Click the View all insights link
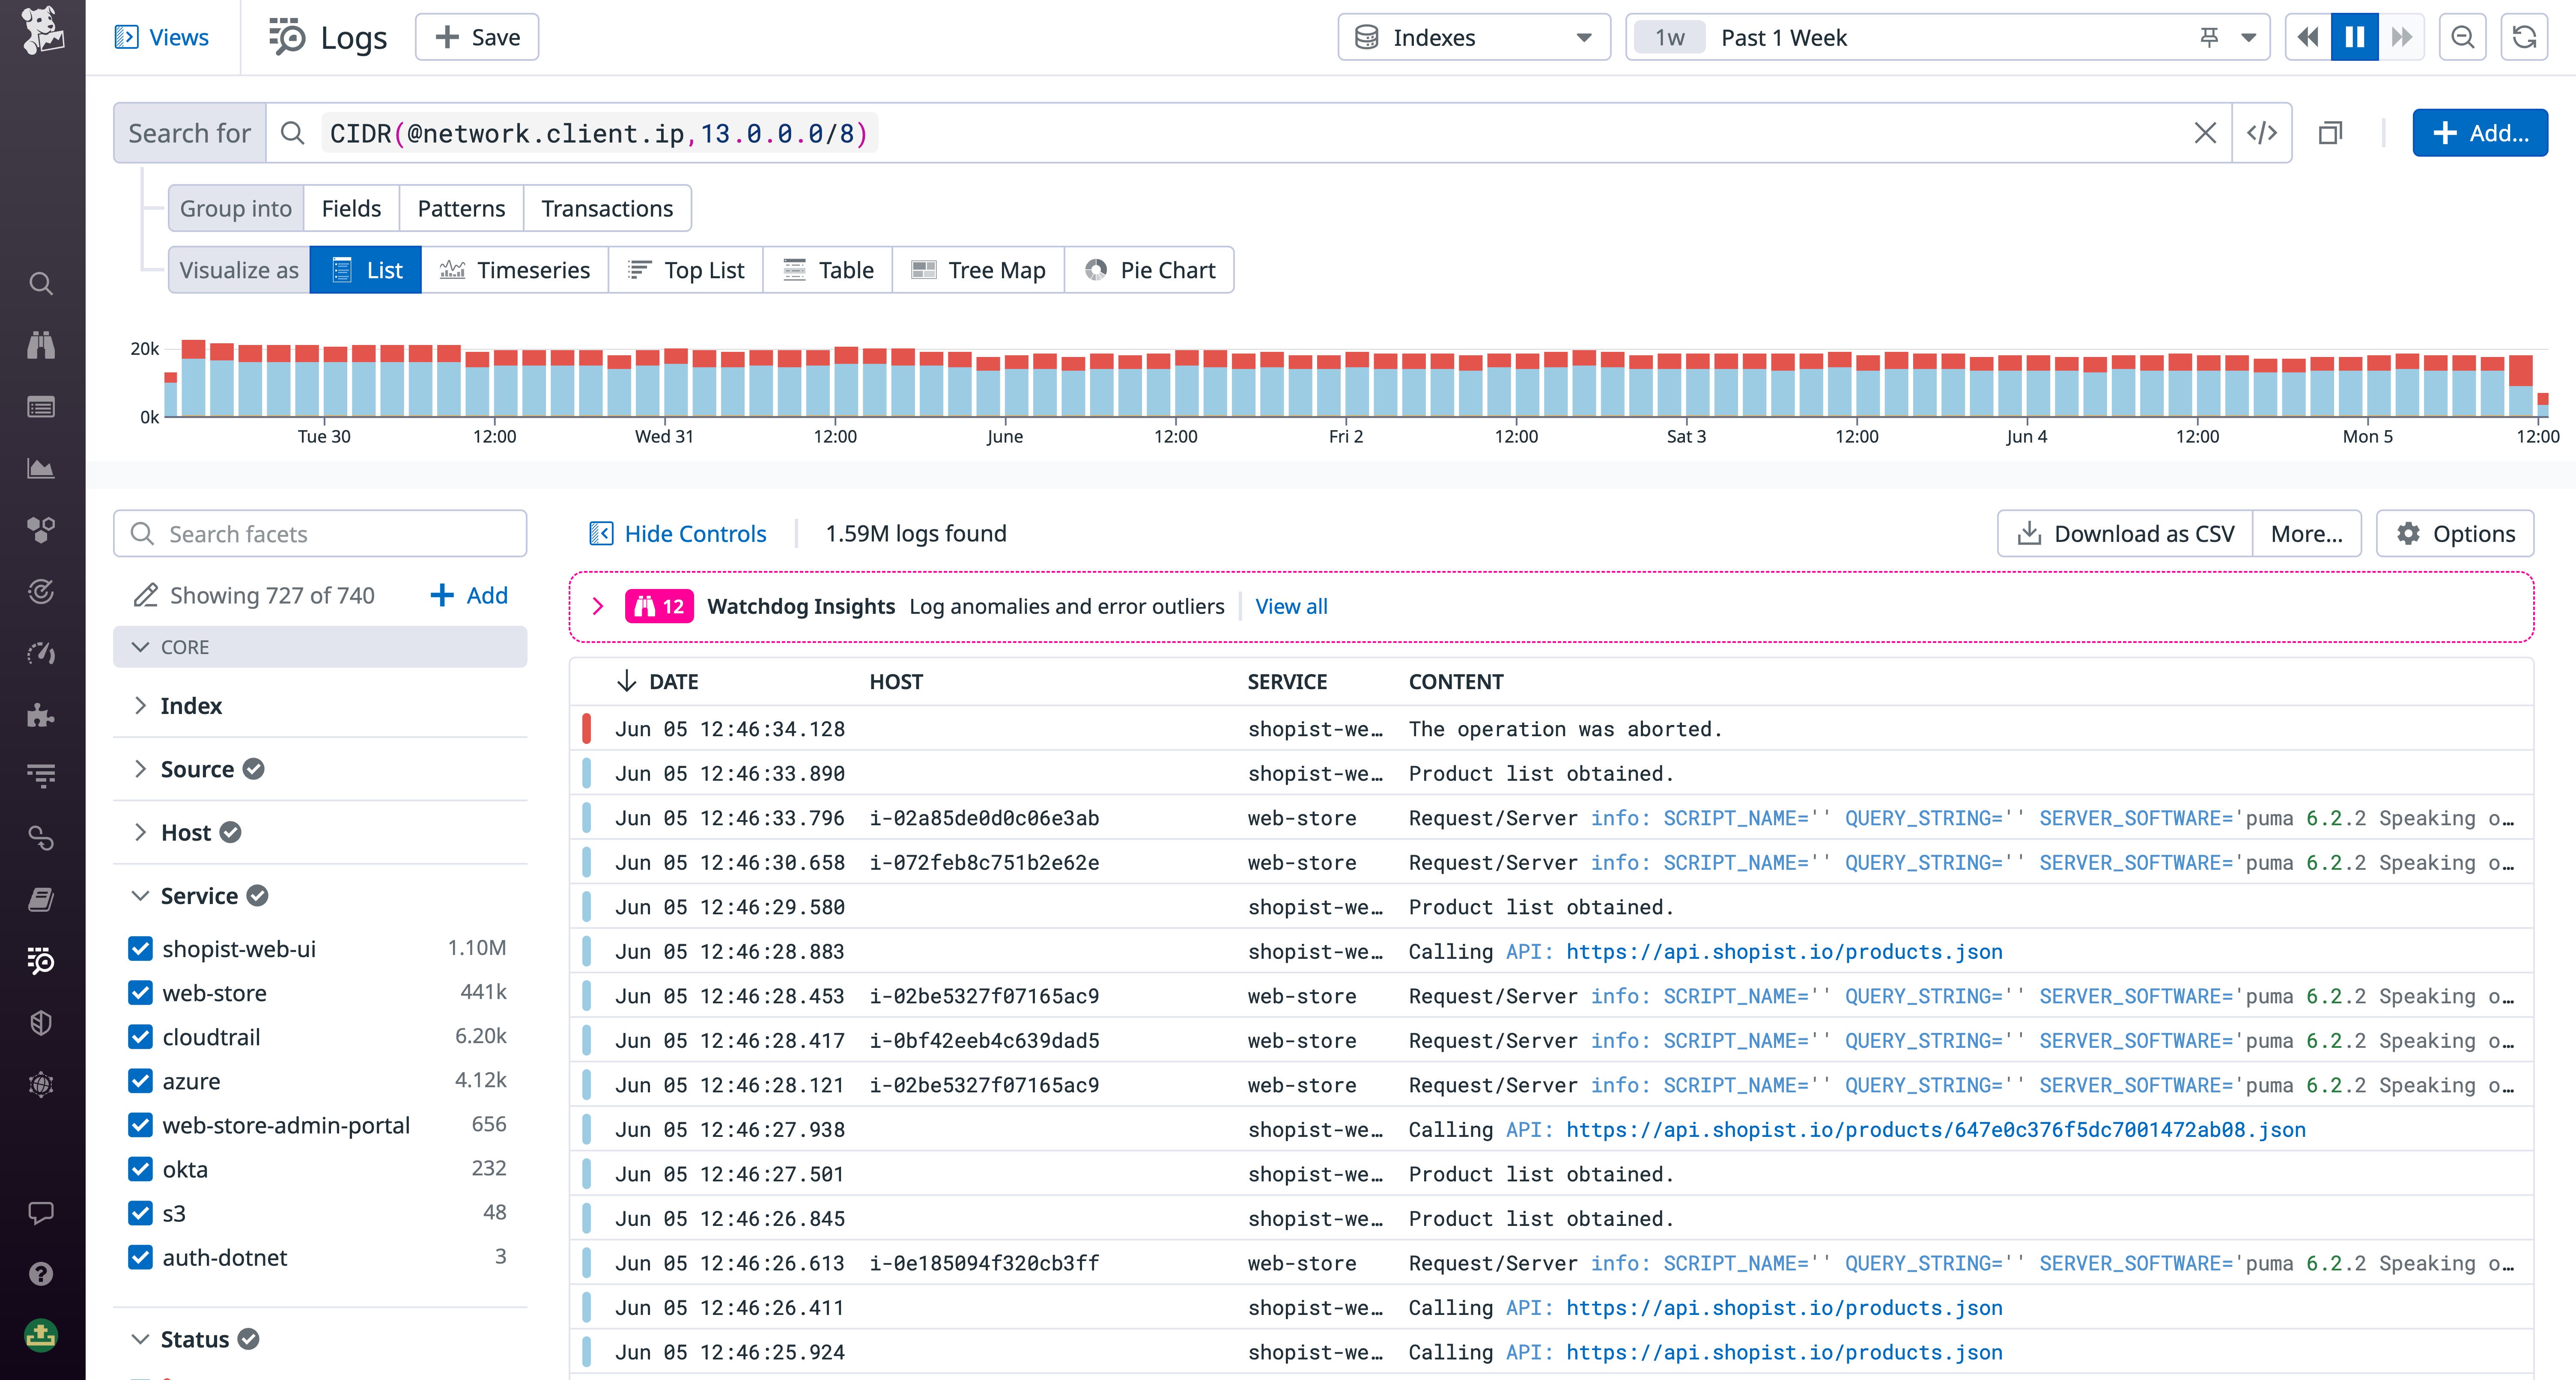Image resolution: width=2576 pixels, height=1380 pixels. click(x=1290, y=606)
